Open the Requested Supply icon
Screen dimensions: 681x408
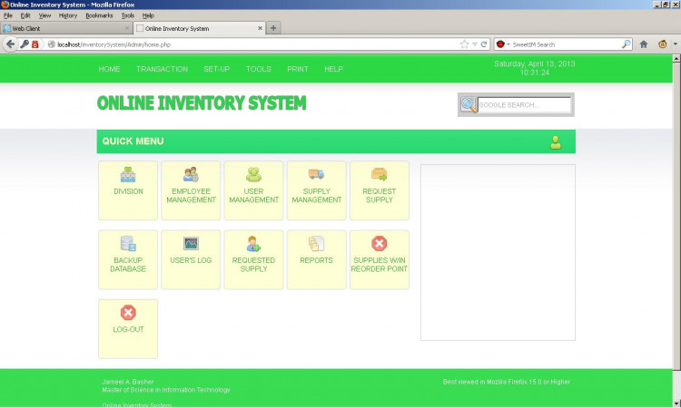pos(253,244)
